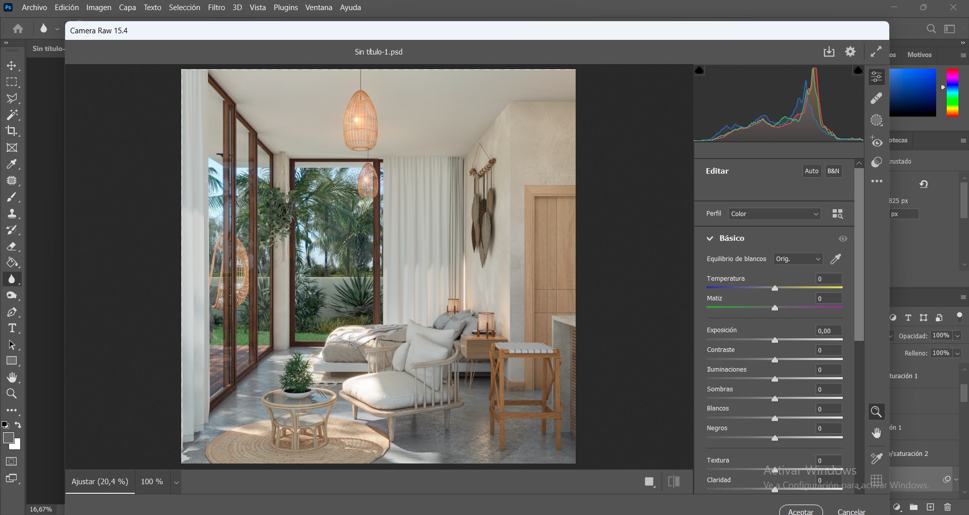This screenshot has width=969, height=515.
Task: Select the Move tool in the toolbar
Action: click(12, 65)
